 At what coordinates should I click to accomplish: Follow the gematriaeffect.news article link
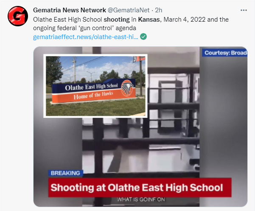click(86, 37)
